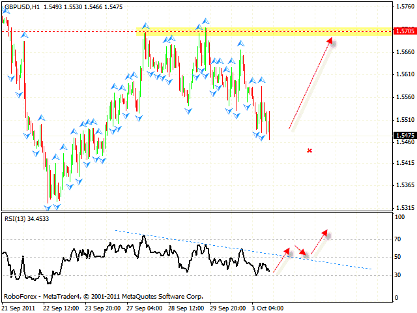Screen dimensions: 417x313
Task: Click the RSI(13) 34.4533 indicator label
Action: 26,219
